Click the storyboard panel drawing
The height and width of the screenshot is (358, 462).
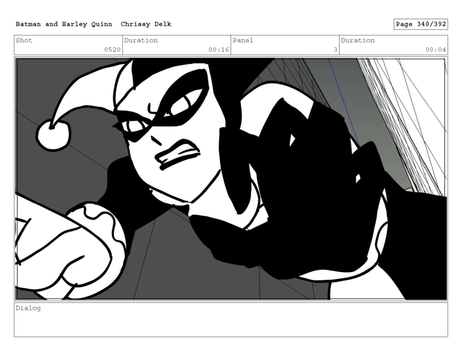tap(231, 179)
